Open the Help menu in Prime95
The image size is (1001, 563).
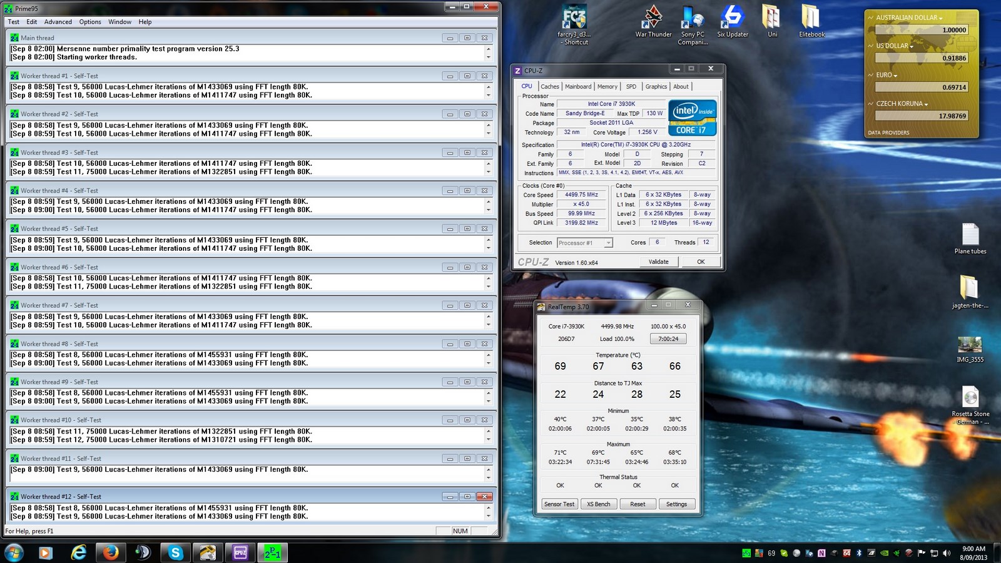tap(145, 22)
